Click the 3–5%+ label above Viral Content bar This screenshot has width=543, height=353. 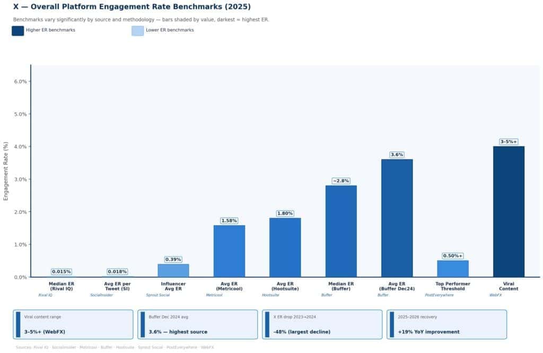[x=509, y=142]
